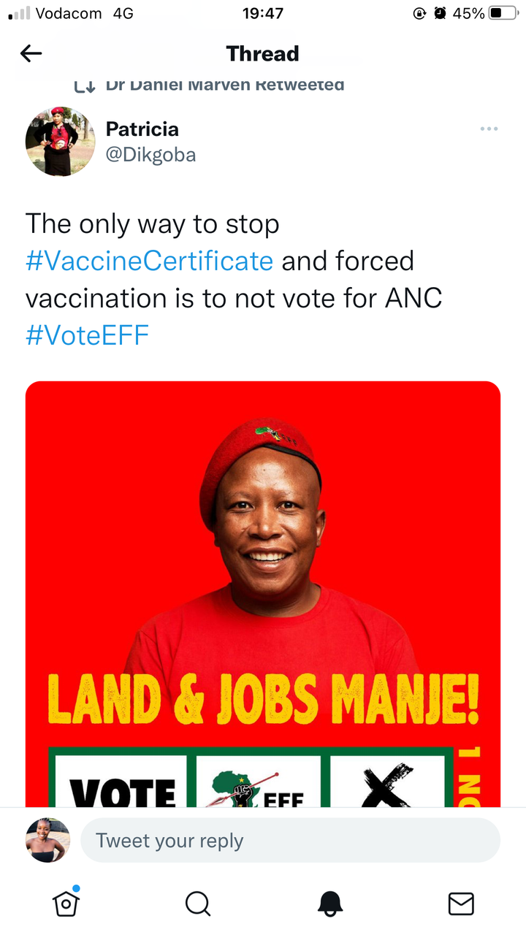Tap the battery indicator in status bar

point(503,13)
